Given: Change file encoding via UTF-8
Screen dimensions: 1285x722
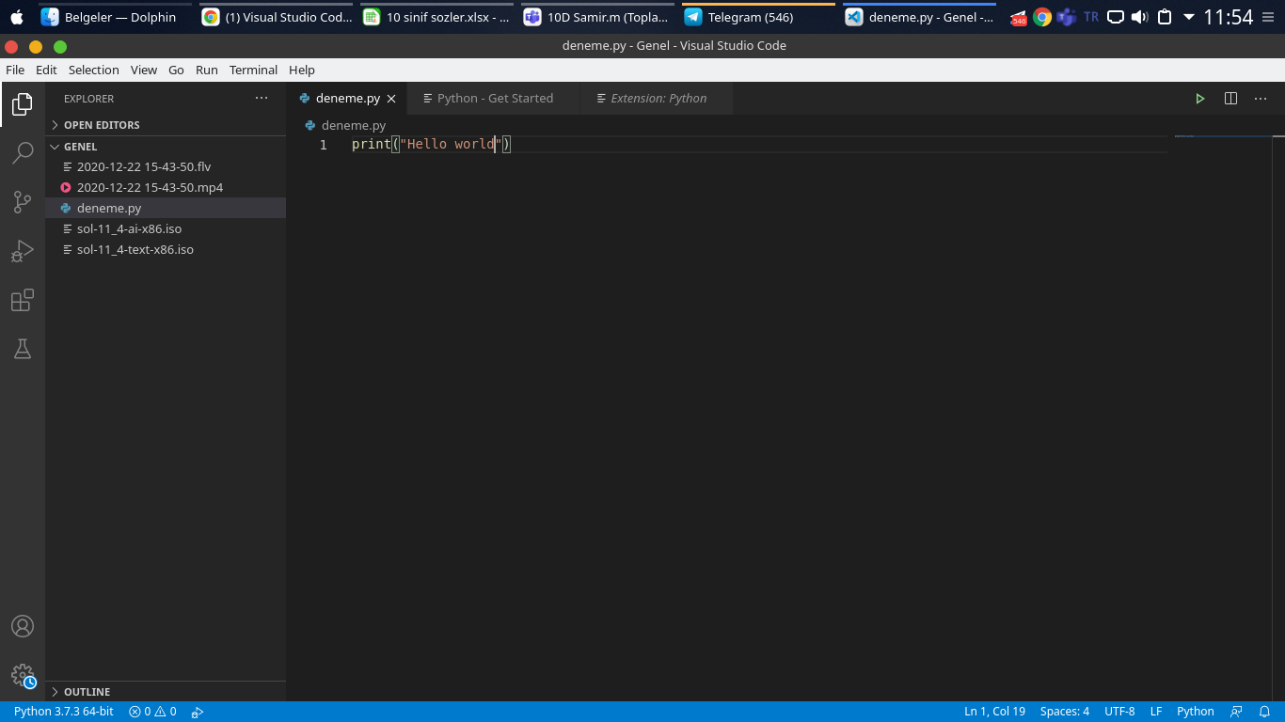Looking at the screenshot, I should (1119, 712).
